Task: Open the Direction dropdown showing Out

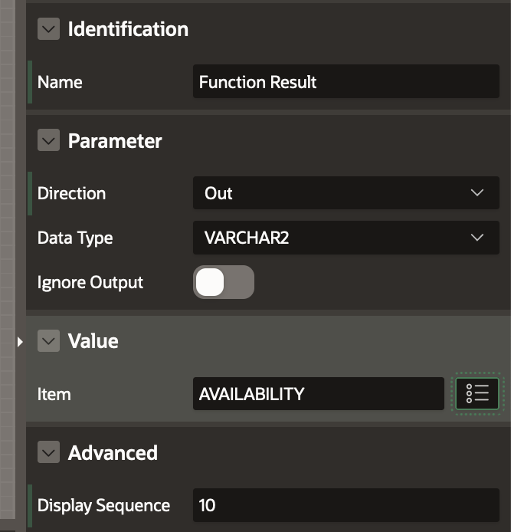Action: 346,193
